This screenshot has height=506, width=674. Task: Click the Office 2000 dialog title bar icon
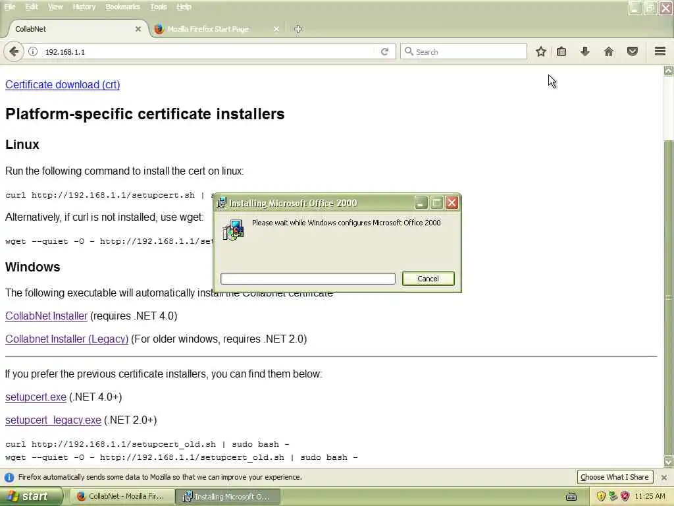coord(221,203)
